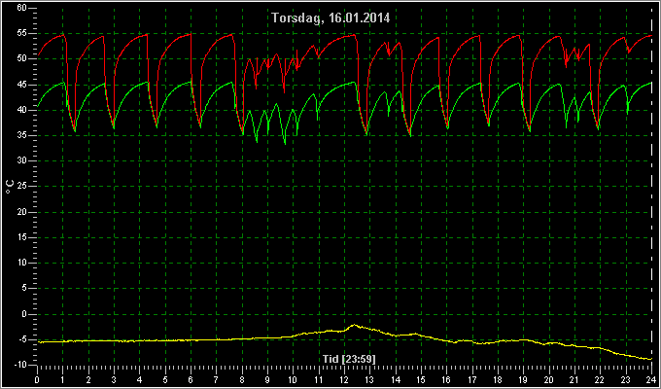Viewport: 661px width, 389px height.
Task: Click the 30 degree label on temperature axis
Action: [21, 160]
